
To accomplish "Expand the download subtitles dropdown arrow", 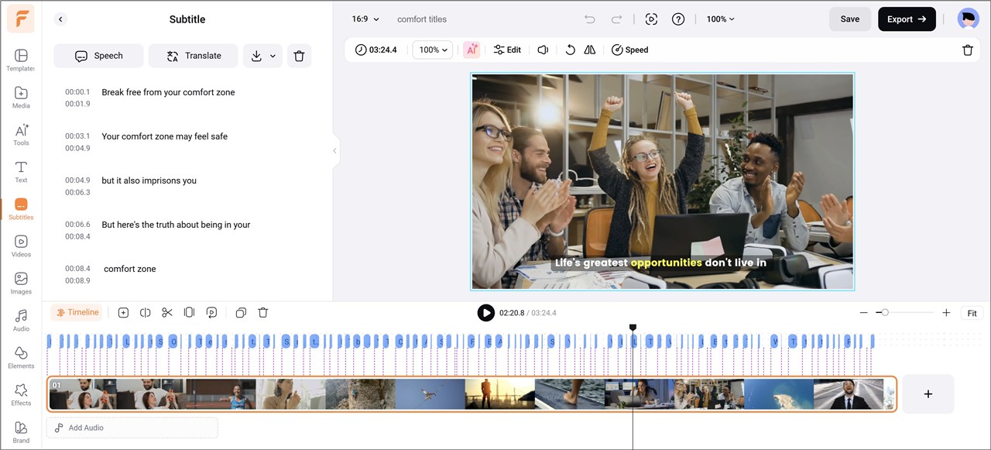I will 273,56.
